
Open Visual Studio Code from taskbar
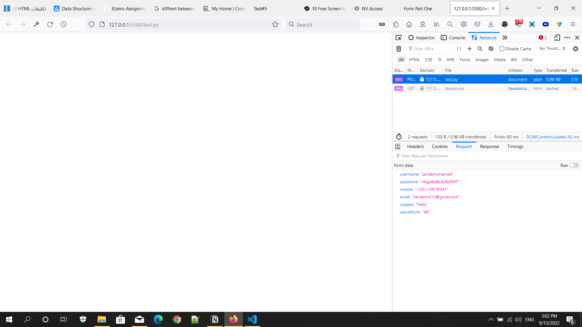[252, 319]
